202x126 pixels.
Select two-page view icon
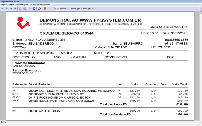pos(24,9)
